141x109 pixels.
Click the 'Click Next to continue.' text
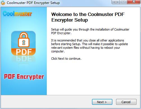(x=66, y=59)
